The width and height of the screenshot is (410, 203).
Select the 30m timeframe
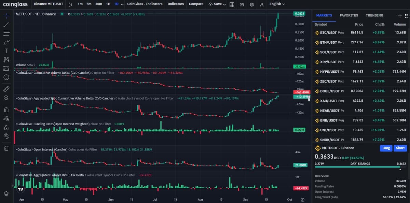click(99, 4)
